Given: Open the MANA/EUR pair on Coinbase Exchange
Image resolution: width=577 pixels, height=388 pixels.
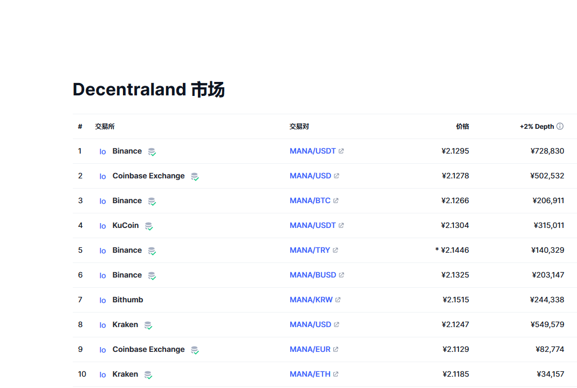Looking at the screenshot, I should pyautogui.click(x=310, y=350).
